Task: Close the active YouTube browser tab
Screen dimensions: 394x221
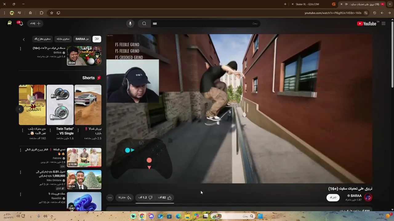Action: (341, 4)
